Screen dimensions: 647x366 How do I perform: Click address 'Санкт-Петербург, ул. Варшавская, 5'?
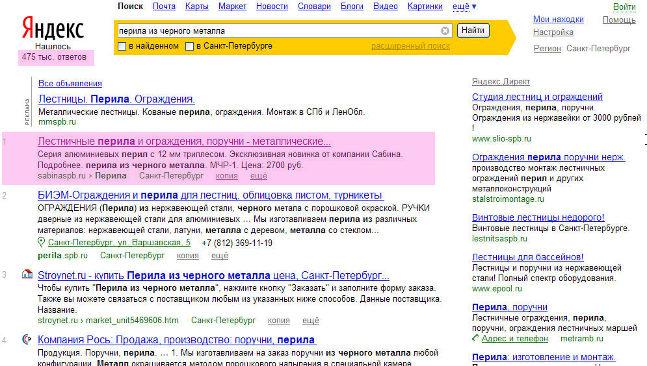point(119,243)
